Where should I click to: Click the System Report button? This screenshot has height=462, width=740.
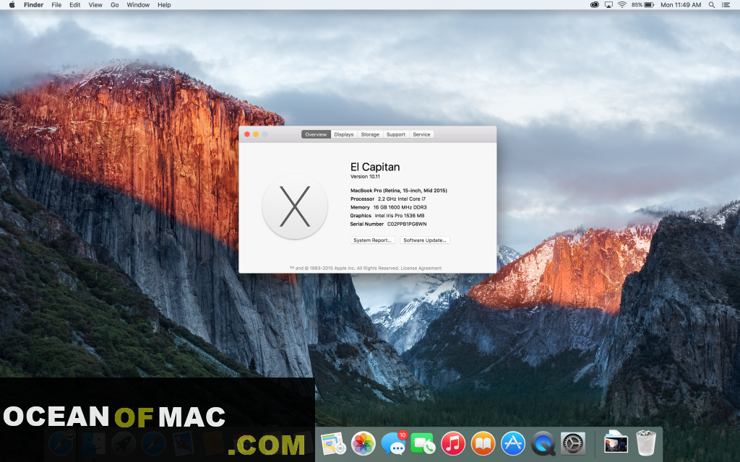pos(372,240)
